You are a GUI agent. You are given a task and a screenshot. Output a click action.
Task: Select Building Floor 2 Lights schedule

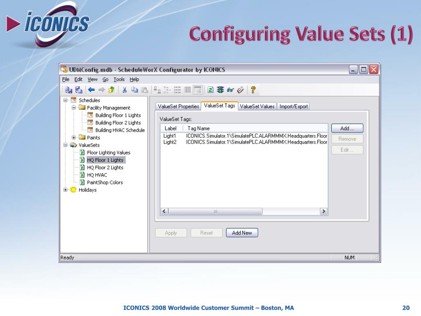click(x=118, y=123)
